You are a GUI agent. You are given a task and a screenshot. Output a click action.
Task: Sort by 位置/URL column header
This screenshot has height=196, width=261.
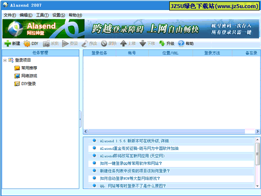[171, 53]
